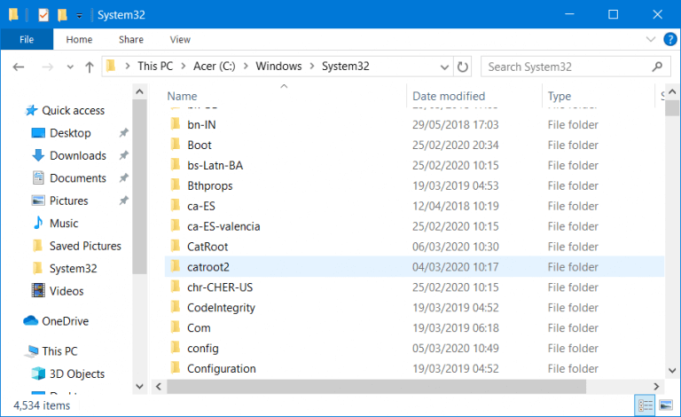Click the catroot2 folder icon
The width and height of the screenshot is (681, 417).
coord(175,266)
